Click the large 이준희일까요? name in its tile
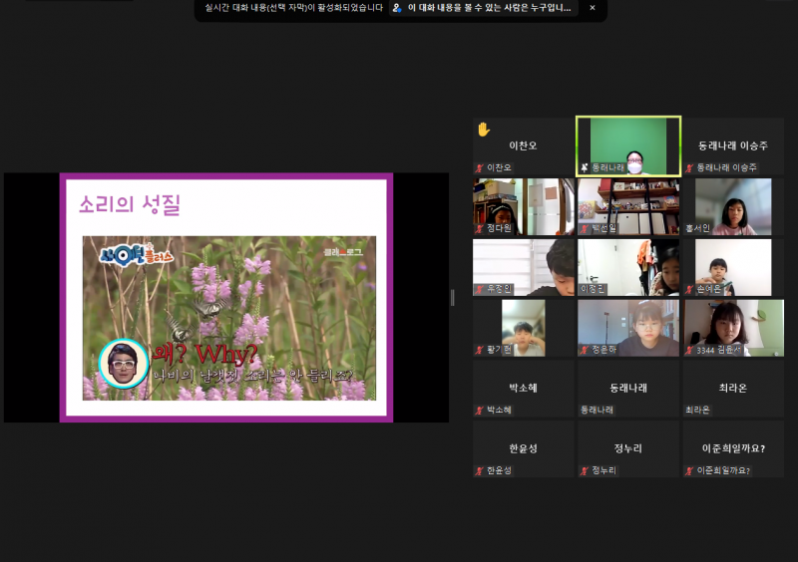The width and height of the screenshot is (798, 562). [x=733, y=448]
